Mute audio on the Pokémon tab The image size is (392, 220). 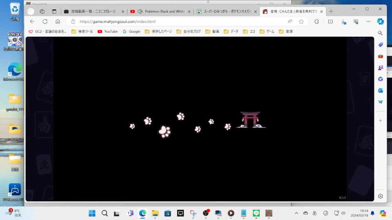(140, 11)
